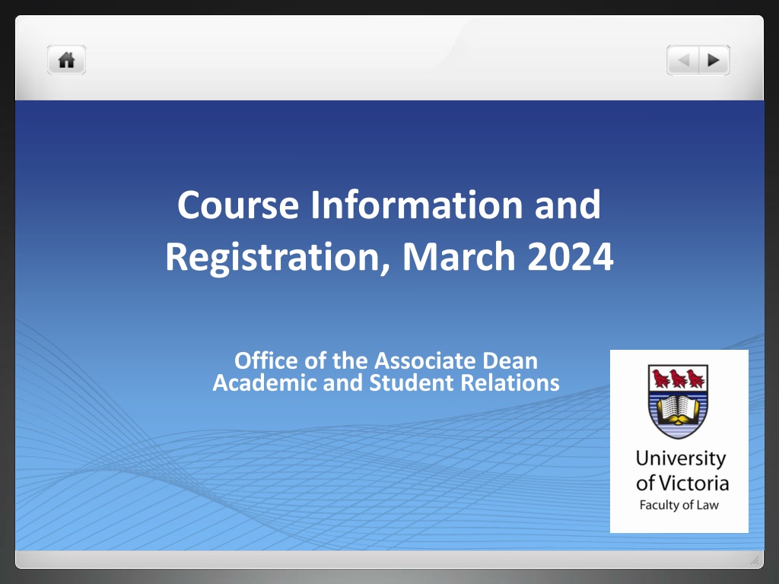
Task: Click the resize grip in the bottom-right corner
Action: pyautogui.click(x=754, y=560)
